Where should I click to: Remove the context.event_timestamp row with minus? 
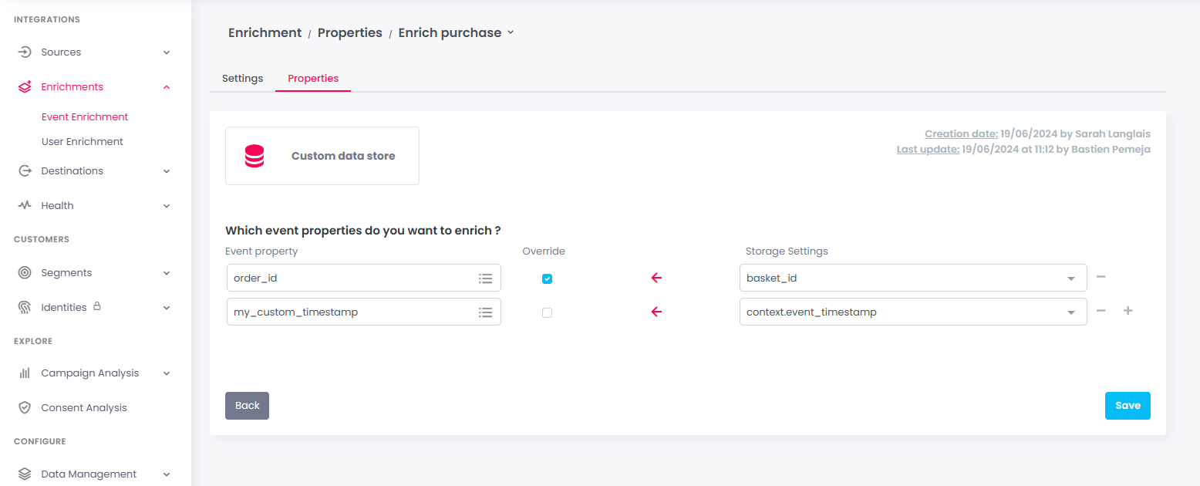[1101, 312]
